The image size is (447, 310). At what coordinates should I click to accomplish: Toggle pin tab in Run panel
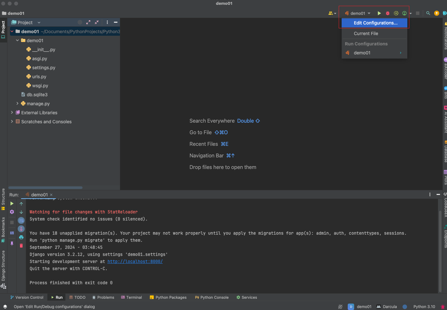click(12, 244)
